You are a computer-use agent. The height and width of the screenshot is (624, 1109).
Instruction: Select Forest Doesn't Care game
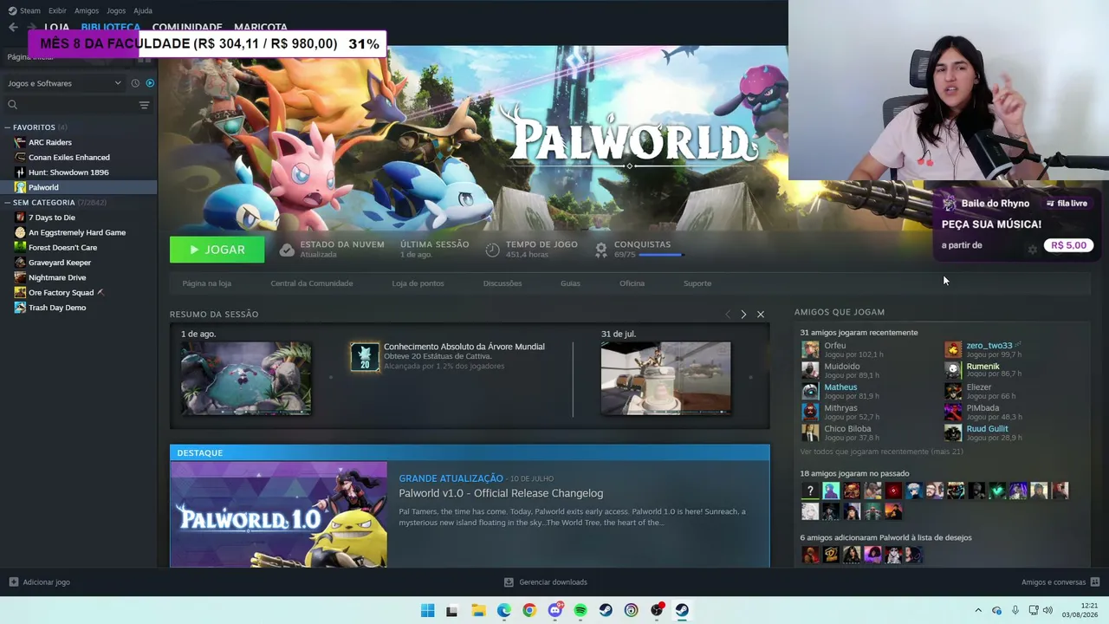(x=62, y=248)
